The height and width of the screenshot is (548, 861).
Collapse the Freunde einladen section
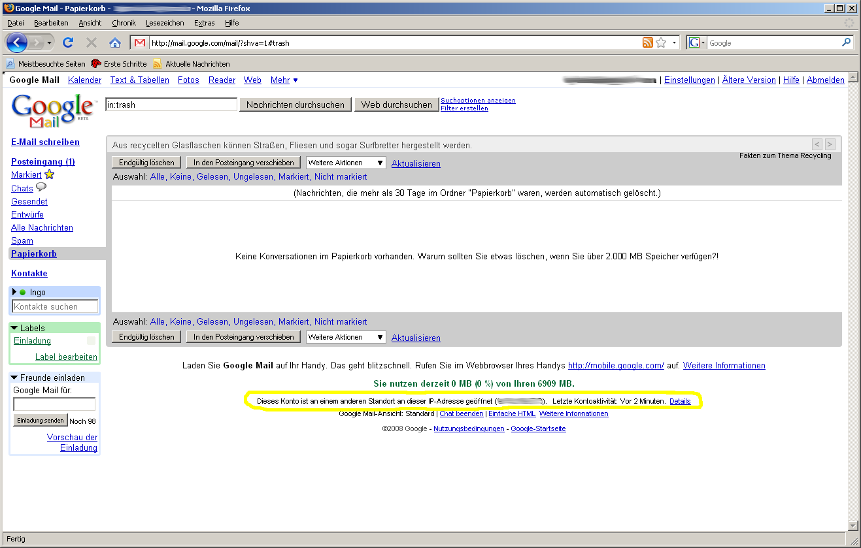point(14,378)
